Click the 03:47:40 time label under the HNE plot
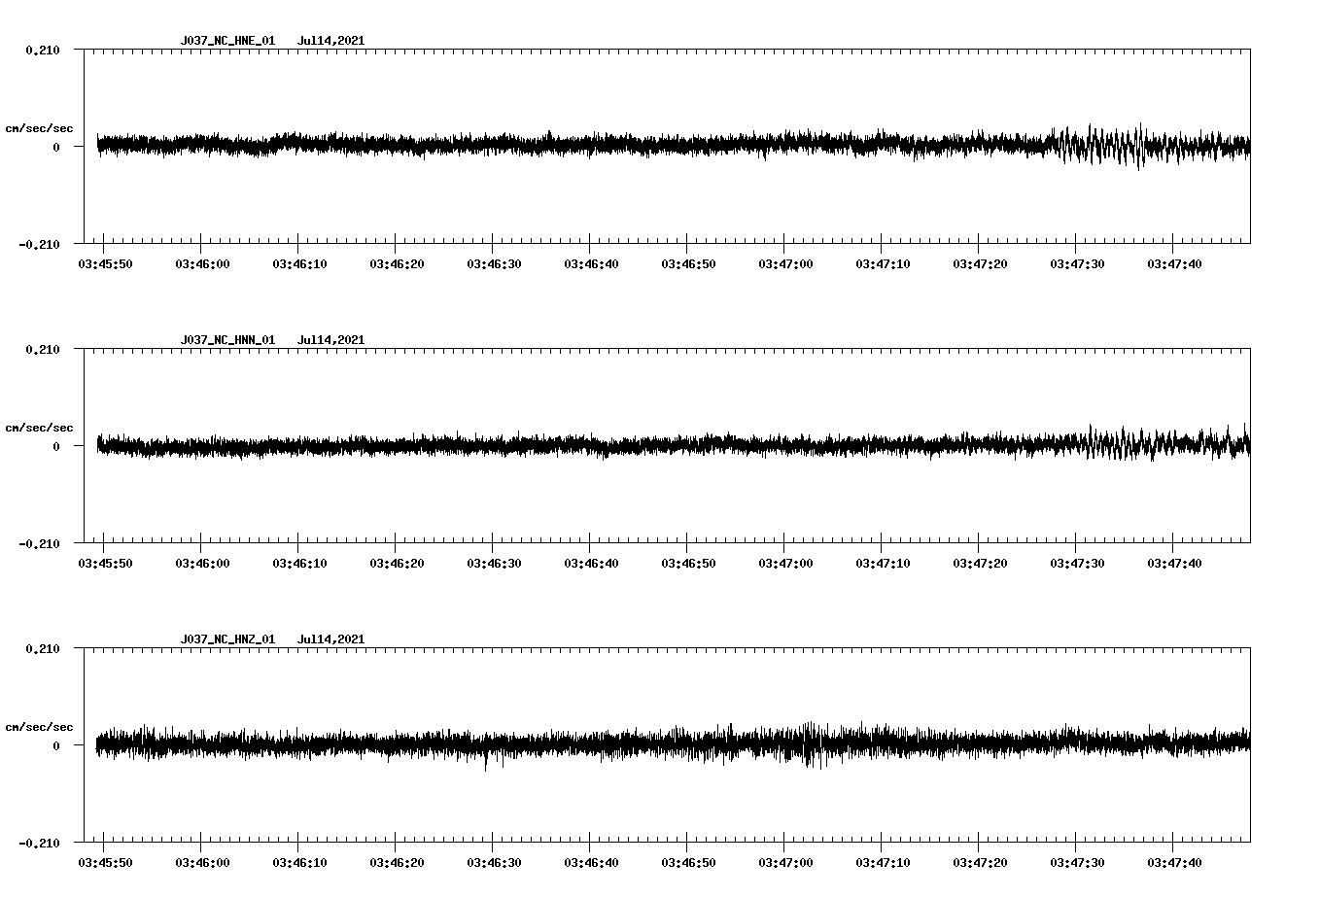This screenshot has width=1320, height=898. tap(1174, 264)
